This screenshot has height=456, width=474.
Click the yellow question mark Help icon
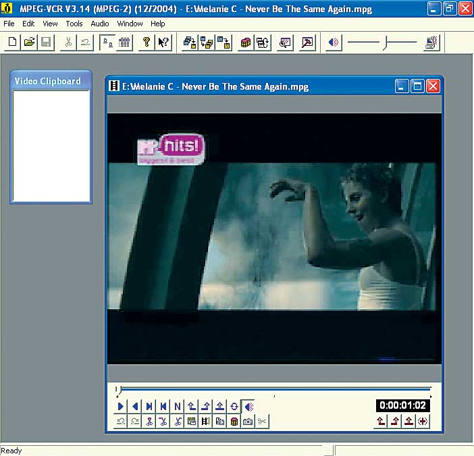[x=147, y=42]
